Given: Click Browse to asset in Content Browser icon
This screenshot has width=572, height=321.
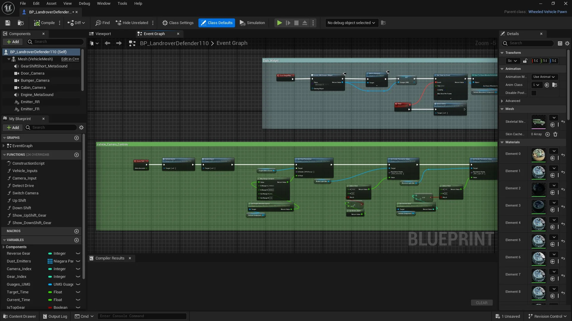Looking at the screenshot, I should [x=21, y=23].
